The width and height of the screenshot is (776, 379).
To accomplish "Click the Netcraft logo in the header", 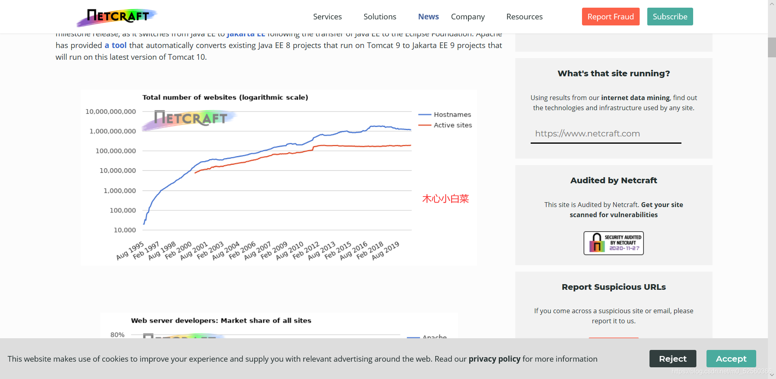I will (117, 17).
